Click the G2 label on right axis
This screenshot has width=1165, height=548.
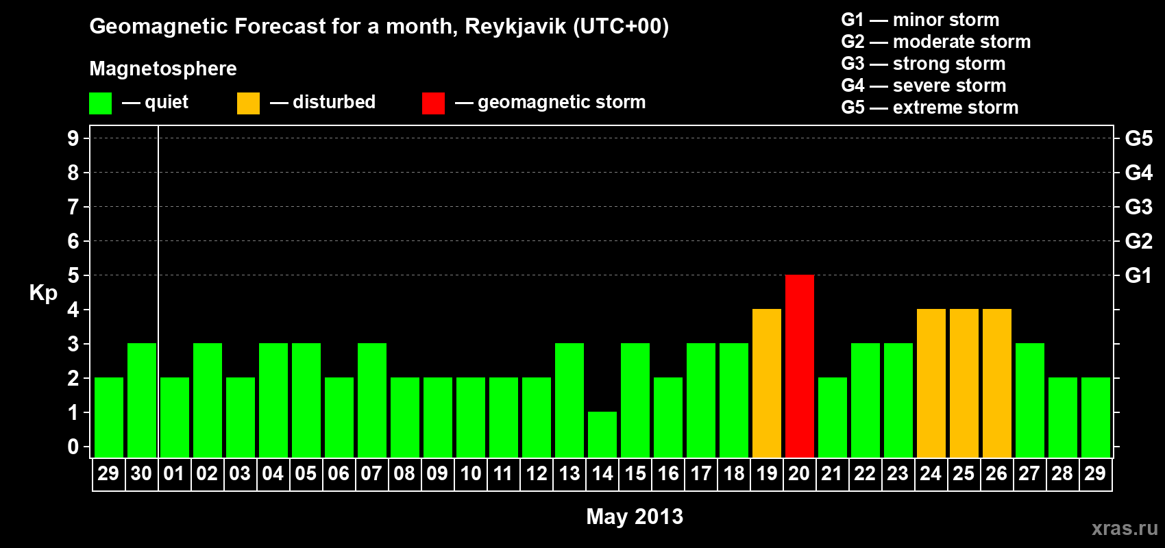(1138, 241)
